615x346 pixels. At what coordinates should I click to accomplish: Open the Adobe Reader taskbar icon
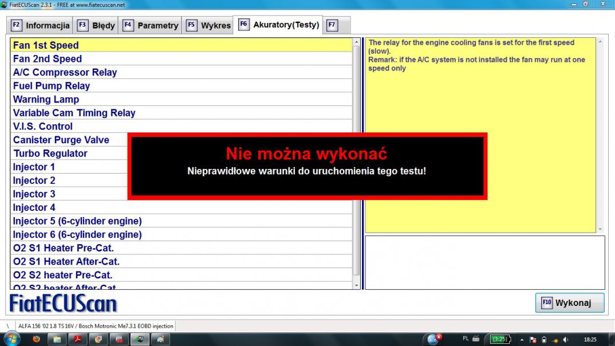coord(78,339)
